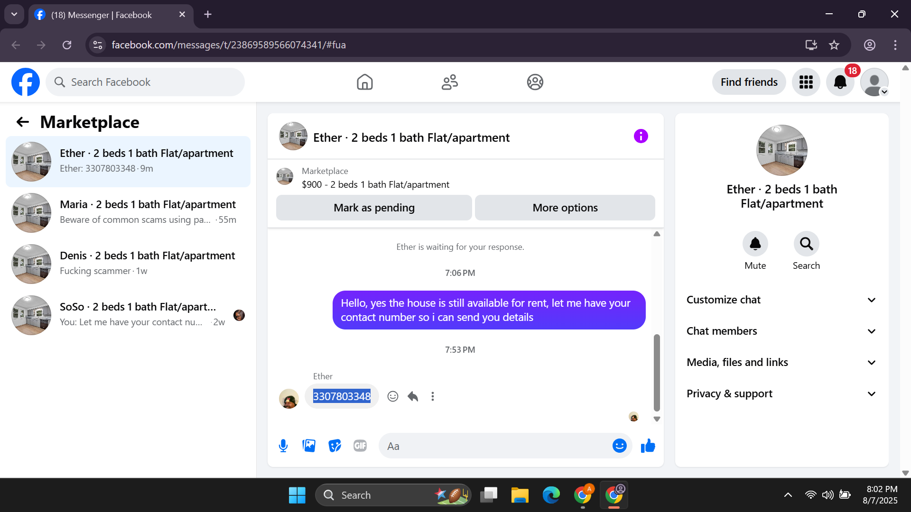Open the account profile avatar menu
911x512 pixels.
874,82
